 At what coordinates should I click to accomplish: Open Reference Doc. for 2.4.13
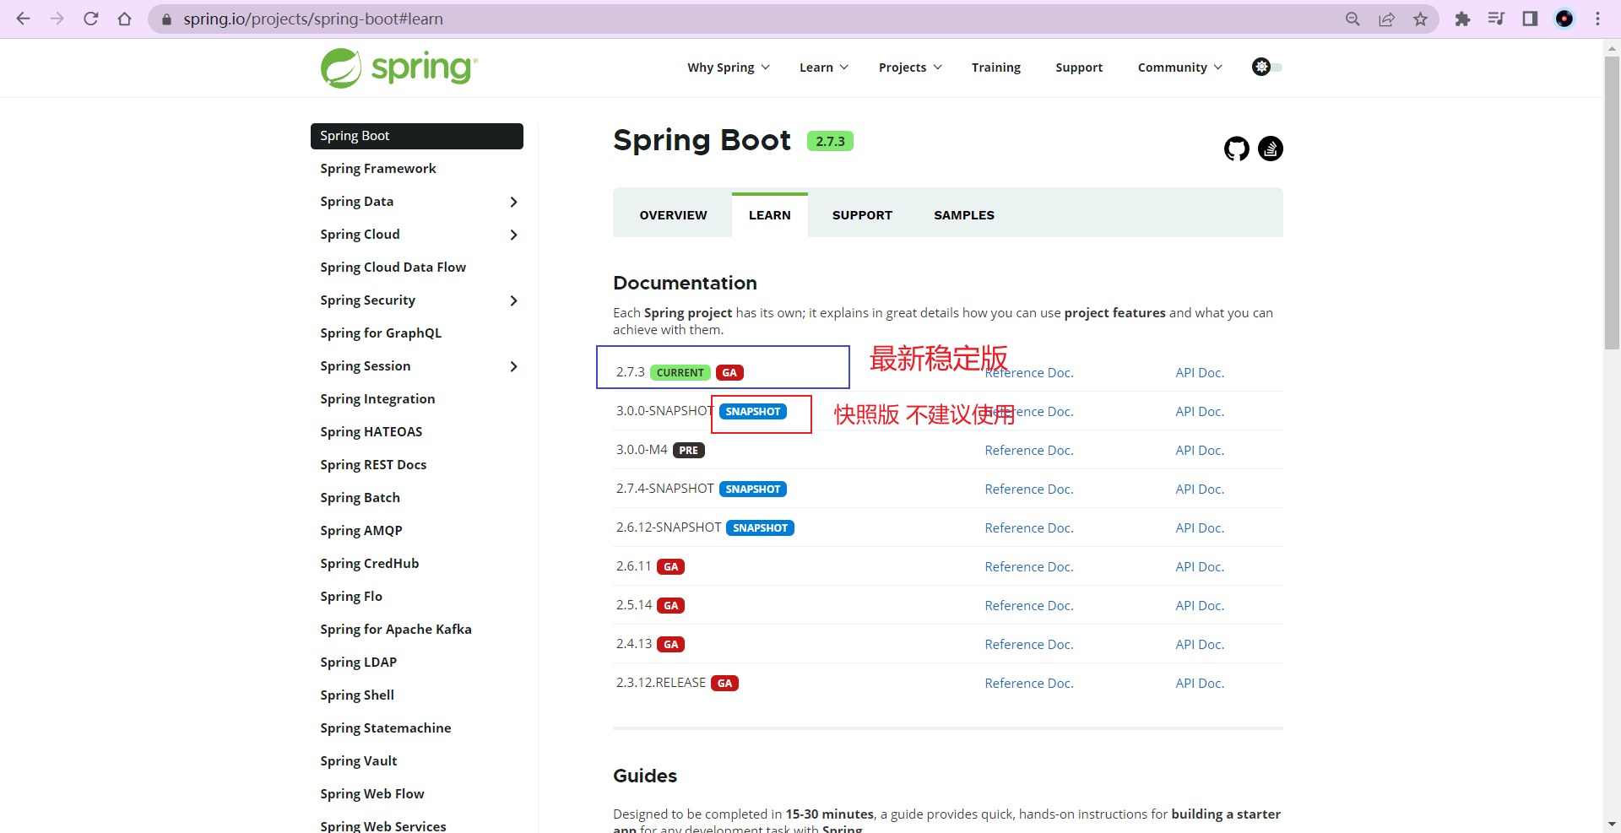(1029, 645)
